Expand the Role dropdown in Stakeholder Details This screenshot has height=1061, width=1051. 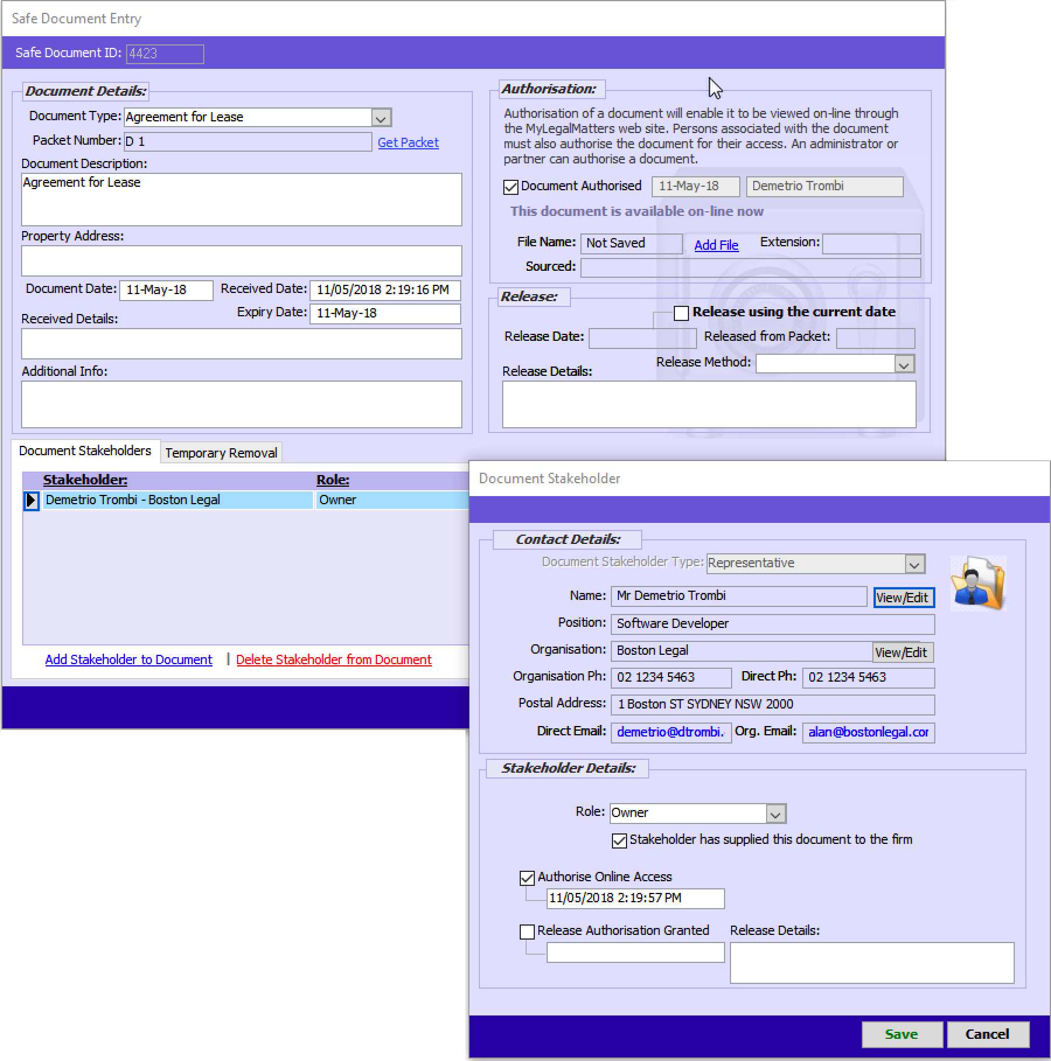point(775,814)
